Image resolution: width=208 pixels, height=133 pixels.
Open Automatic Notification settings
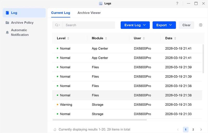(x=20, y=32)
